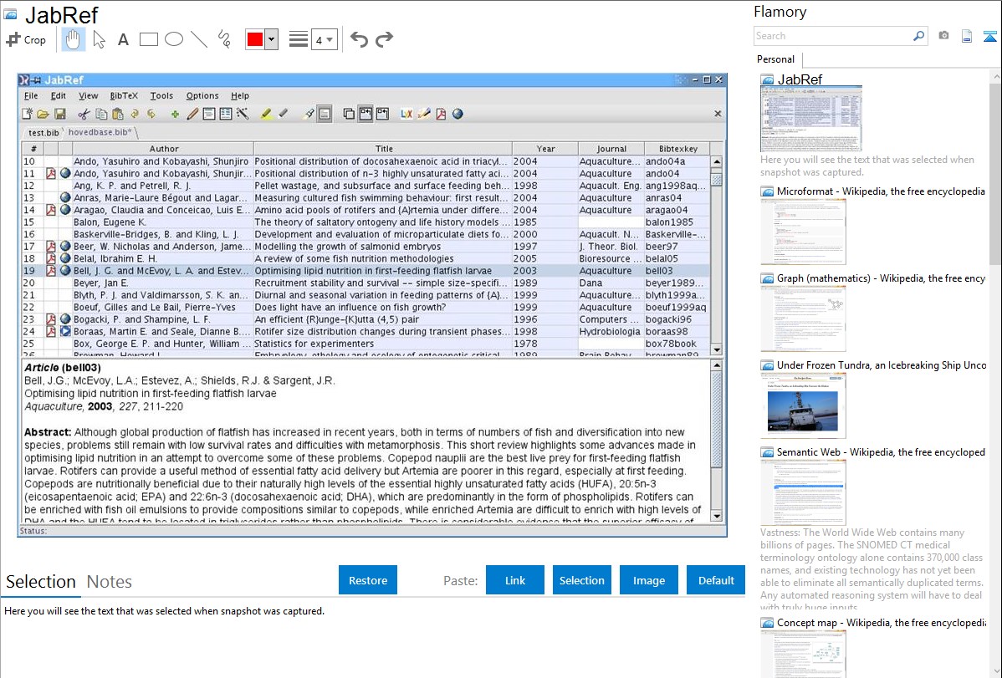Image resolution: width=1002 pixels, height=678 pixels.
Task: Click the Default paste button
Action: coord(716,580)
